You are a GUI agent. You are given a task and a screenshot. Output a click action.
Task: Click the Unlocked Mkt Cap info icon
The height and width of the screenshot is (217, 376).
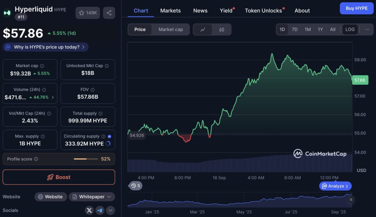tap(107, 66)
